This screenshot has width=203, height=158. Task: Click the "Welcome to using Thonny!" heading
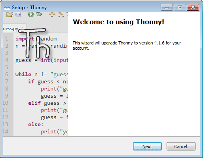pos(118,22)
